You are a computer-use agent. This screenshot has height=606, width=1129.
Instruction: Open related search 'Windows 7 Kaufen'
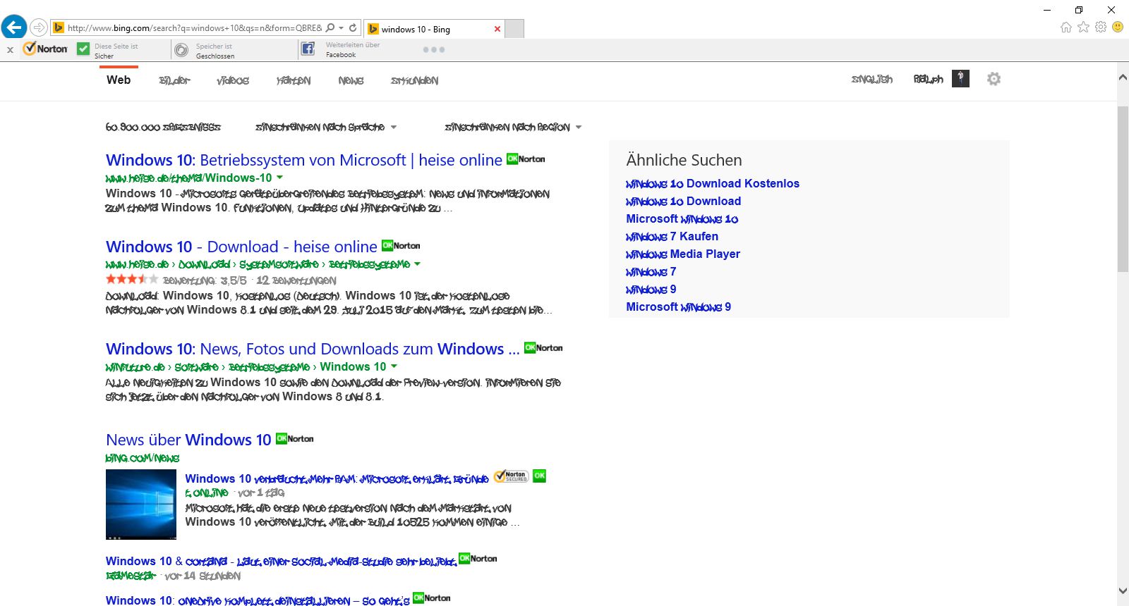672,237
